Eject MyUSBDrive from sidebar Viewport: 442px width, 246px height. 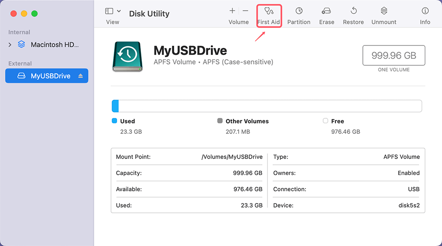click(80, 76)
